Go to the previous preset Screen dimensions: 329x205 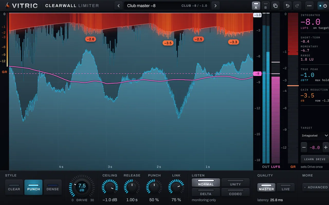coord(118,6)
